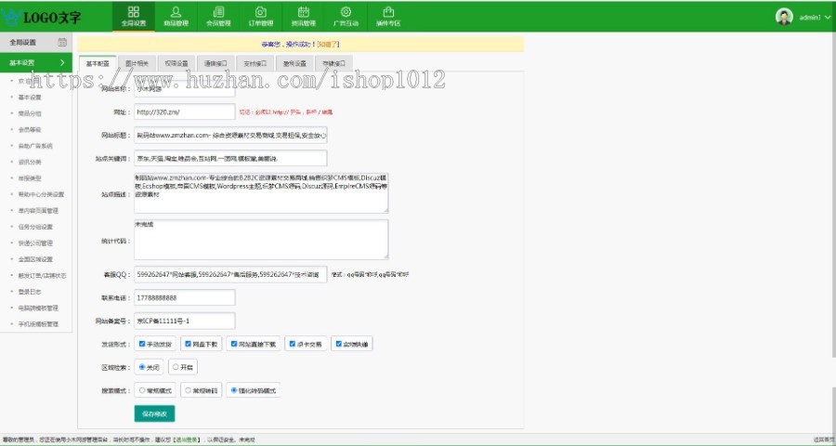
Task: Click inside the 站点描述 text area
Action: point(261,192)
